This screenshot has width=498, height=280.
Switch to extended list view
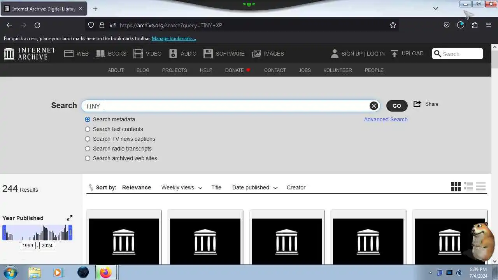(468, 187)
